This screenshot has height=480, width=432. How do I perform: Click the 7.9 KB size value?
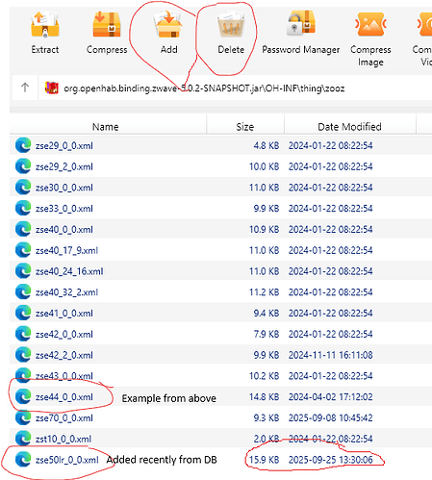267,334
